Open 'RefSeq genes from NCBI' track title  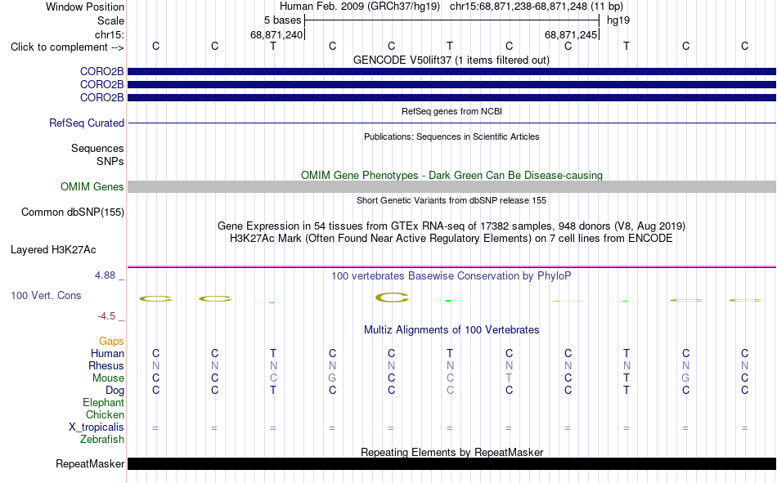pos(451,111)
